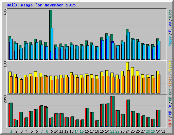The image size is (174, 135).
Task: Click the dark blue files bar for day 21
Action: click(112, 42)
